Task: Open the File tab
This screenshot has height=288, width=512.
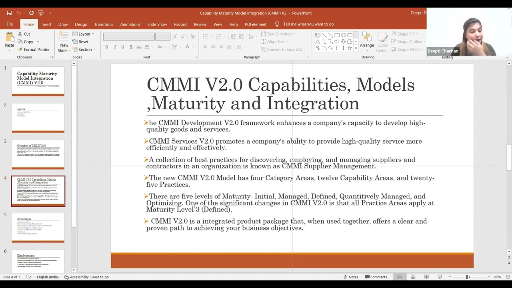Action: pyautogui.click(x=10, y=24)
